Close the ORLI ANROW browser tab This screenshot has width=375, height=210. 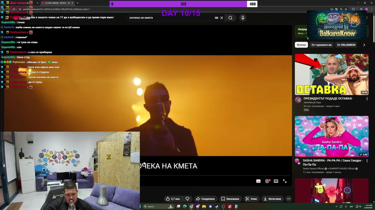coord(72,3)
